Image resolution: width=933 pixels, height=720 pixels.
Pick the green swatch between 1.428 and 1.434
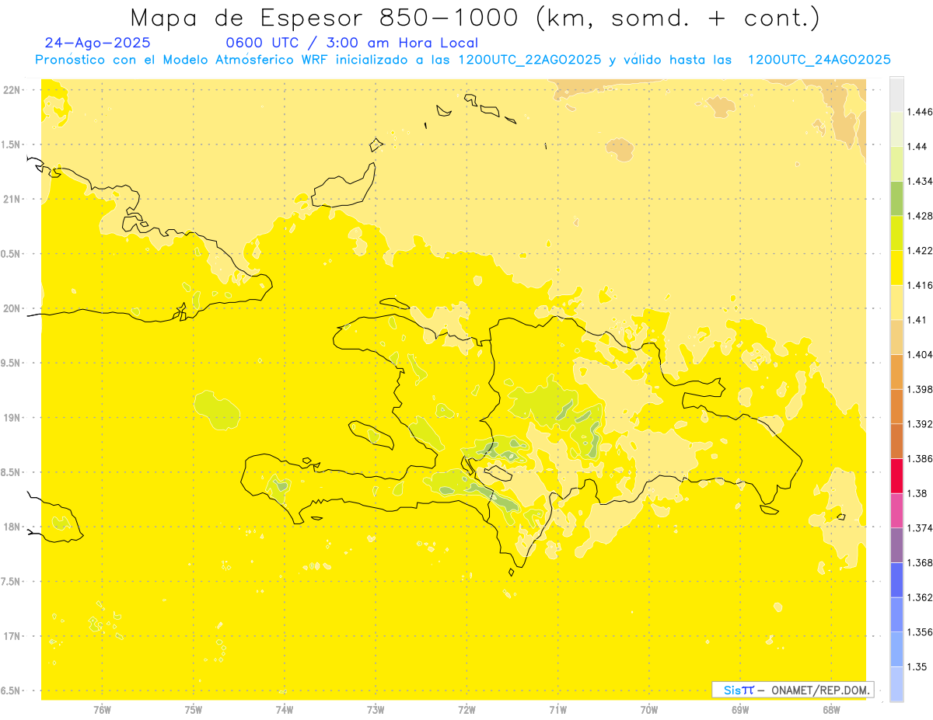point(896,199)
